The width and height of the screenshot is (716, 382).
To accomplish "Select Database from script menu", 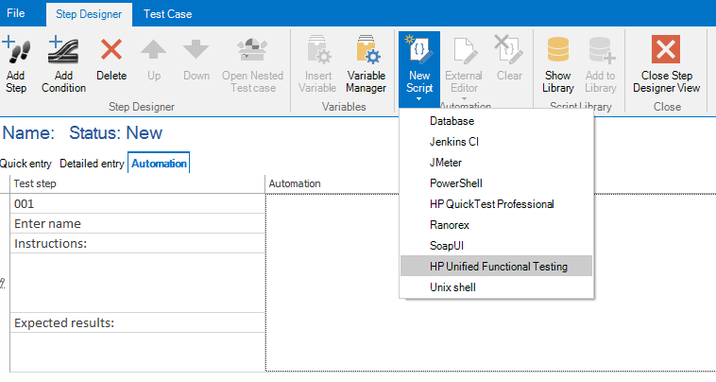I will 452,121.
